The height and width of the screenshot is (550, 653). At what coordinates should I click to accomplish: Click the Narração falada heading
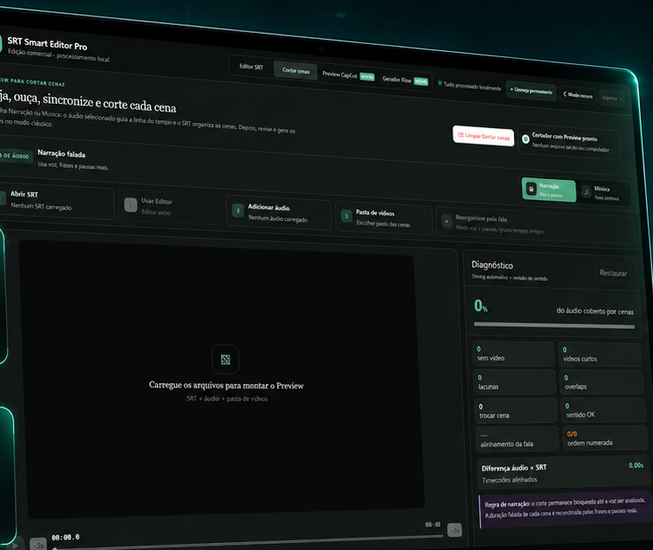[x=61, y=153]
